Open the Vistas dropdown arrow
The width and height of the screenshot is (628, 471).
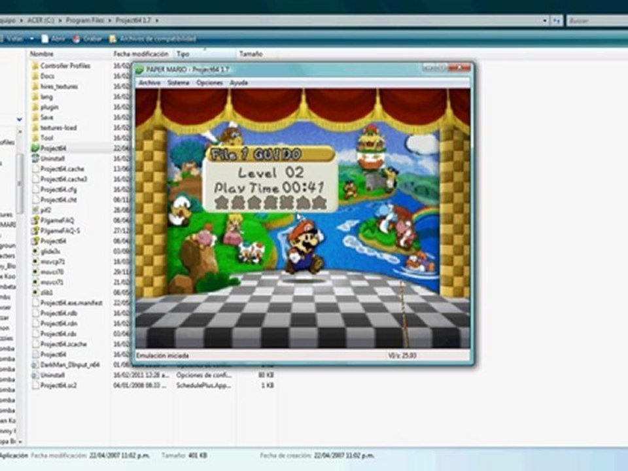[x=31, y=39]
